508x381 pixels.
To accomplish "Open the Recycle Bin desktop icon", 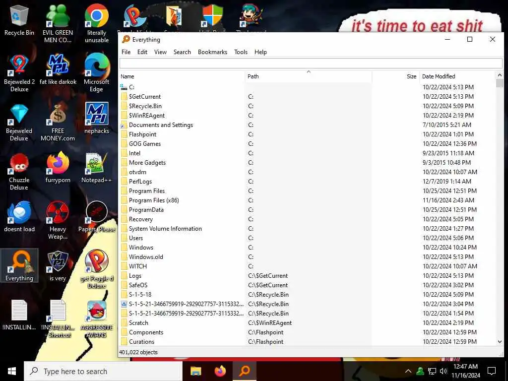I will tap(19, 20).
